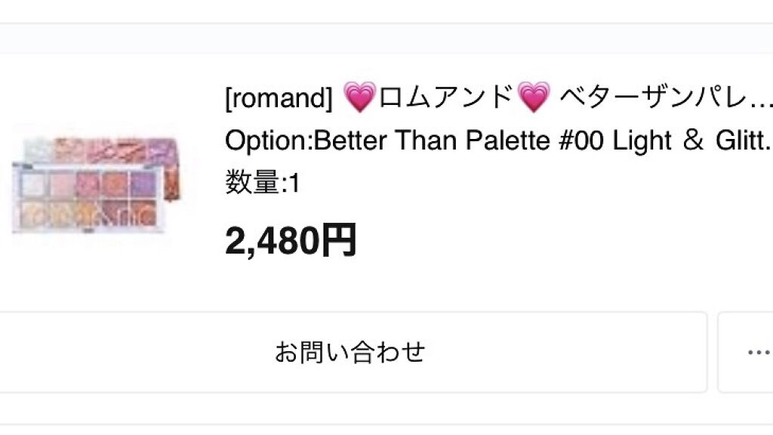The image size is (773, 435).
Task: Open the [romand] product title link
Action: (x=497, y=98)
